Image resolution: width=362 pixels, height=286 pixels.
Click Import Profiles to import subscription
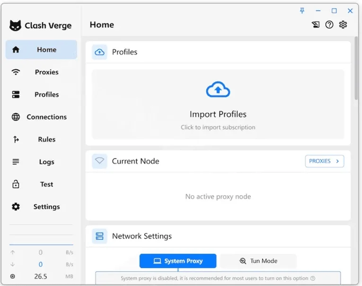218,104
